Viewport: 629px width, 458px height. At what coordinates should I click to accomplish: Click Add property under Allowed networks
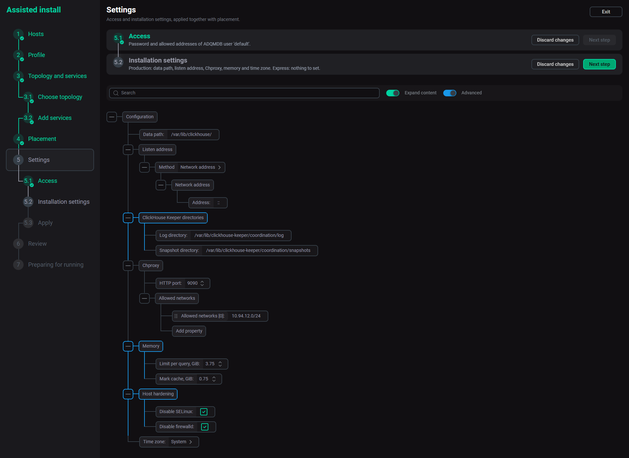tap(189, 331)
